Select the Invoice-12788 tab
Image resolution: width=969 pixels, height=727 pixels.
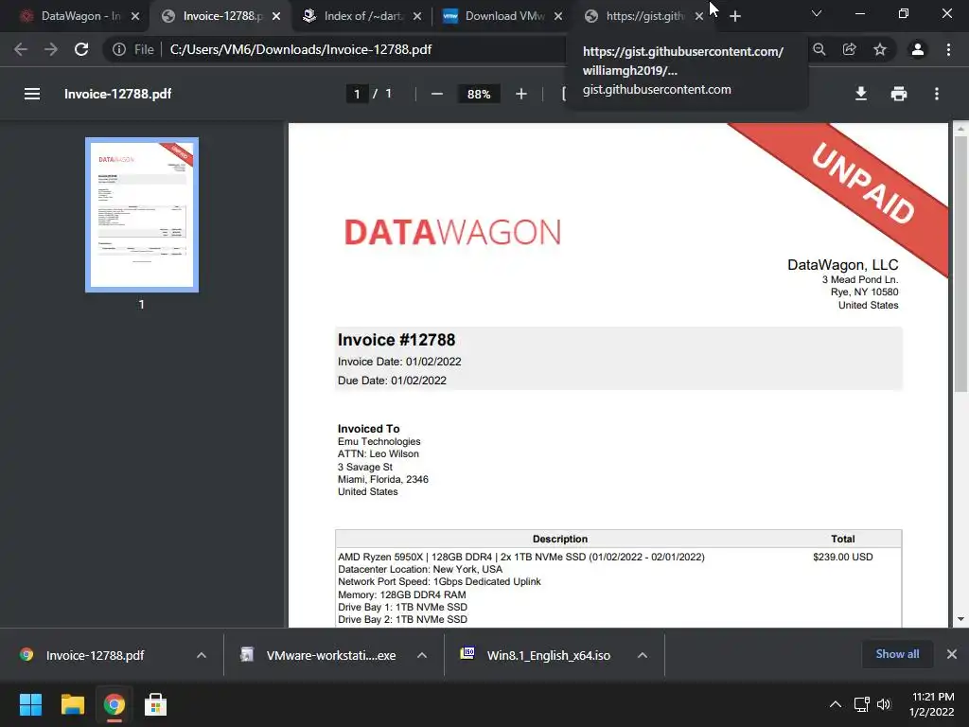(x=220, y=16)
